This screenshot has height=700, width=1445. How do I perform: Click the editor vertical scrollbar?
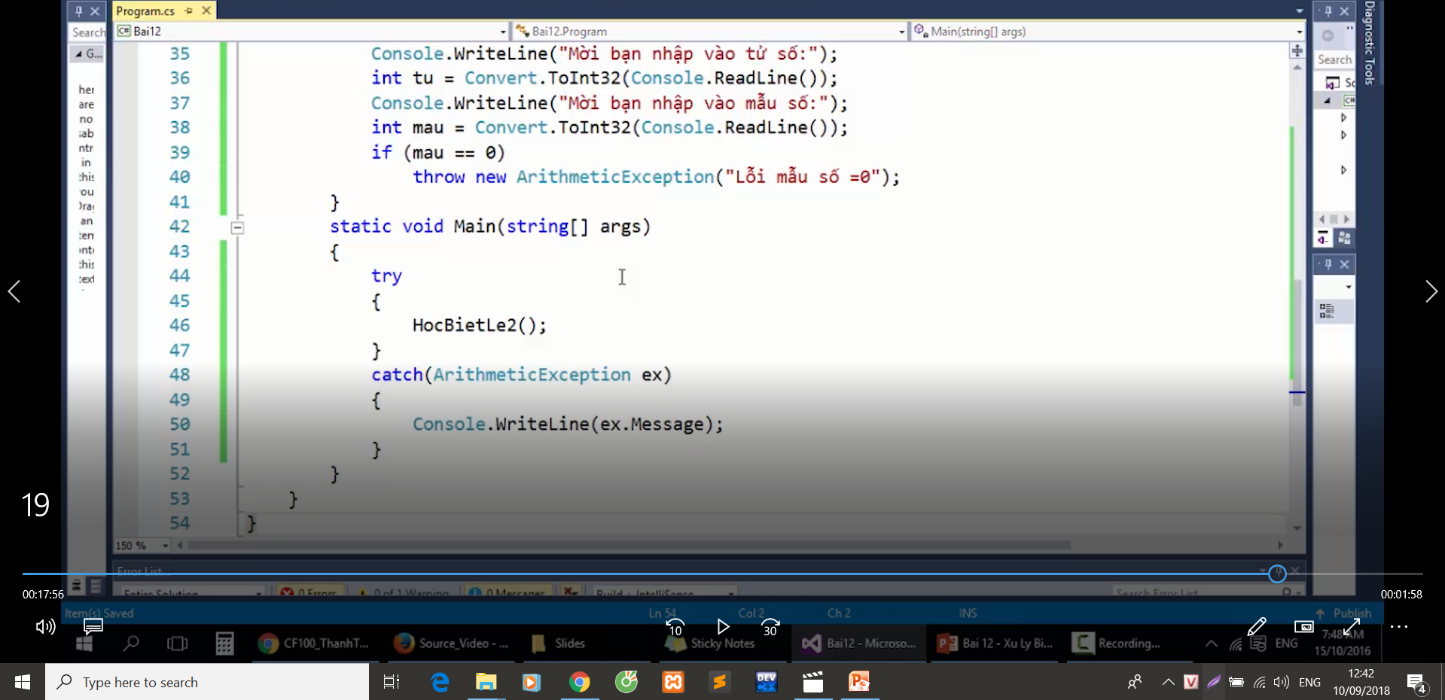(1297, 342)
